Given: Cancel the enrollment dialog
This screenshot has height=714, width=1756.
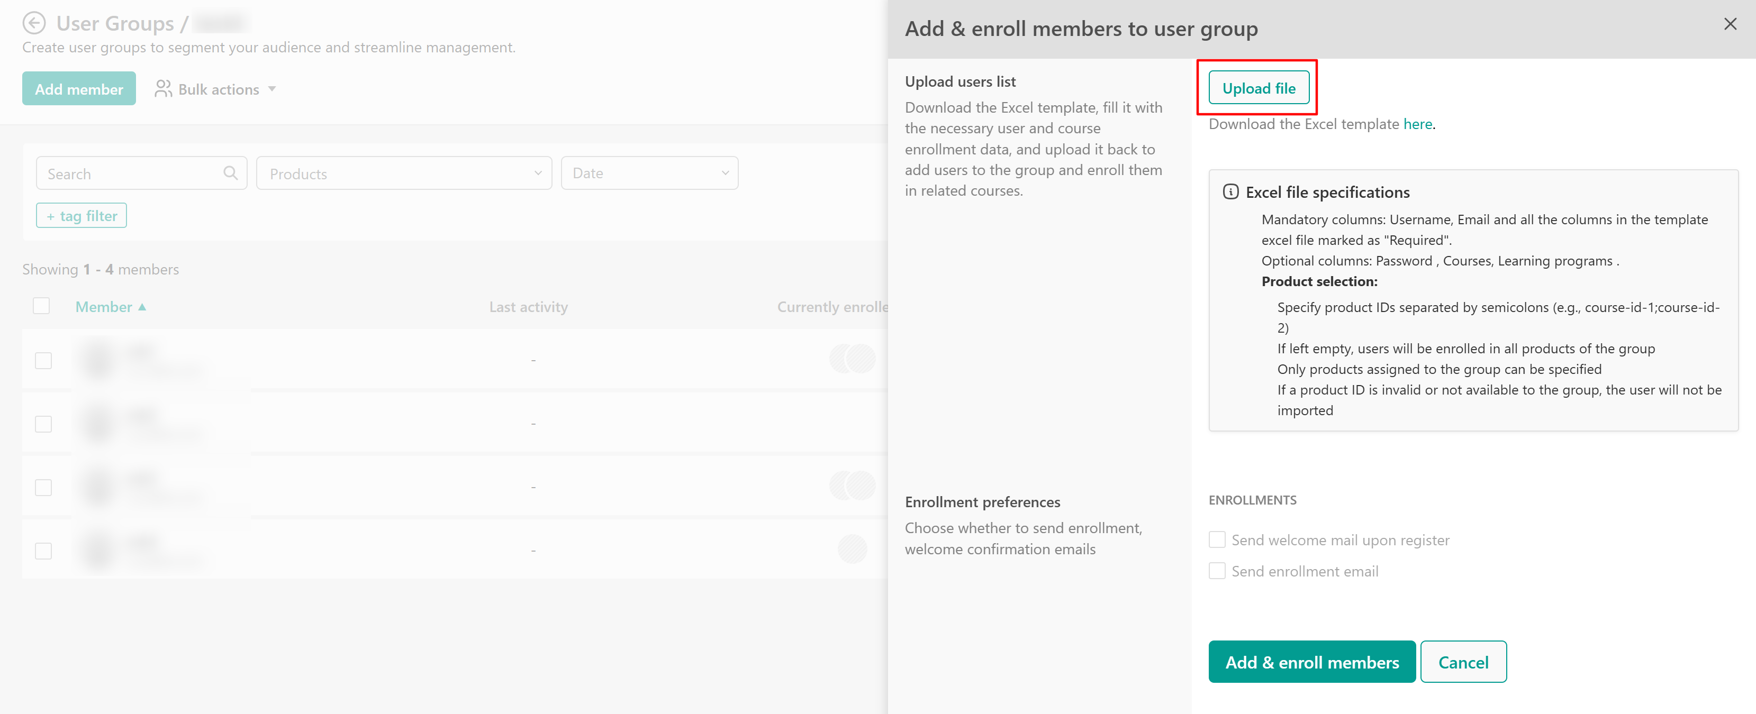Looking at the screenshot, I should click(x=1463, y=662).
